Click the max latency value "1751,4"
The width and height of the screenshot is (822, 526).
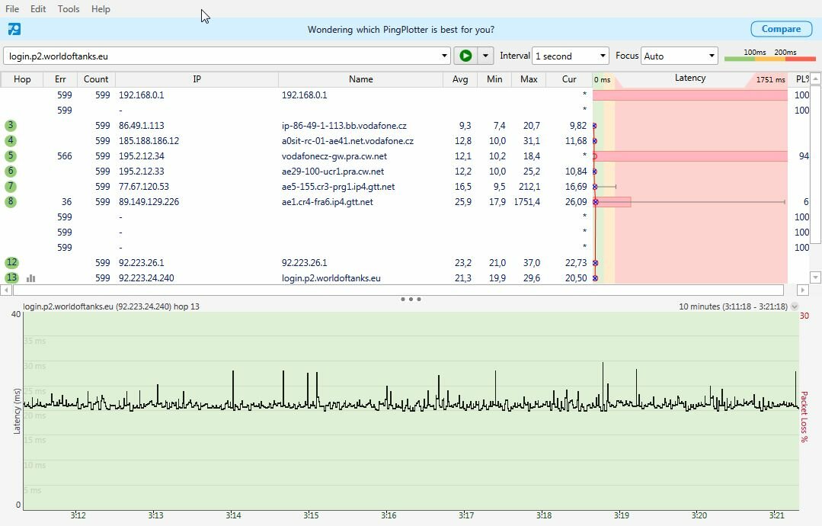coord(527,201)
